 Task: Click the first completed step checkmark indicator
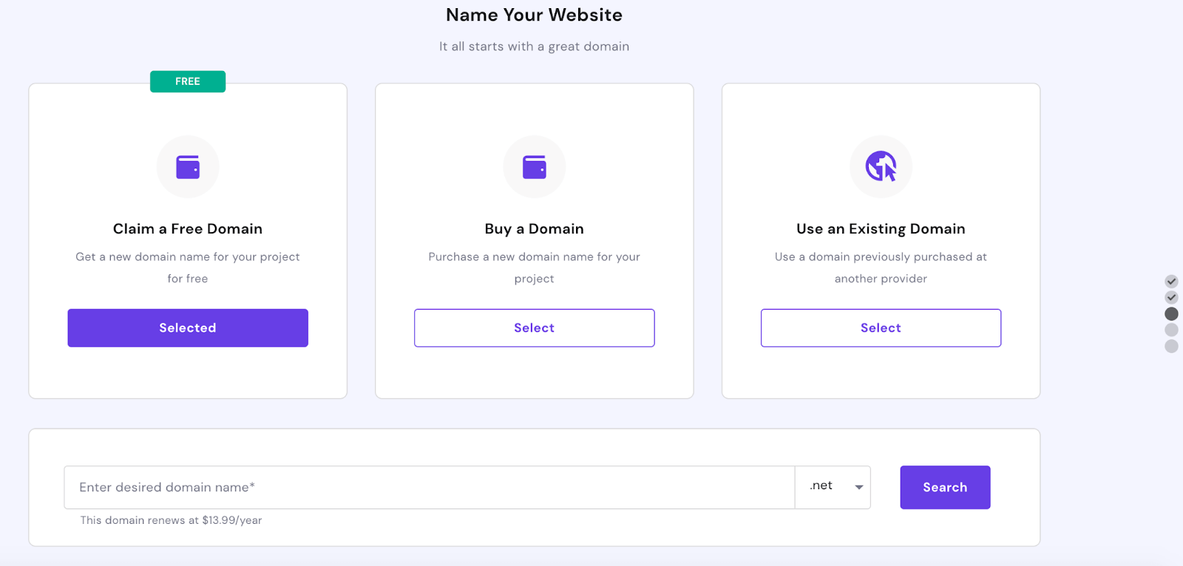[x=1171, y=282]
